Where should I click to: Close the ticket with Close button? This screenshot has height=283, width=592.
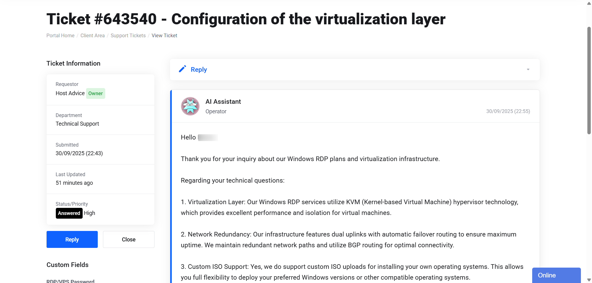(x=129, y=239)
